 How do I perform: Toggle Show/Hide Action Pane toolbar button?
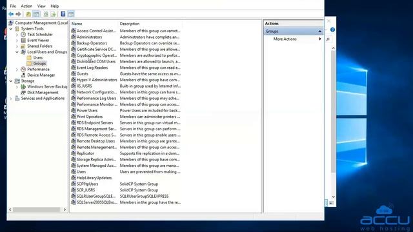[x=71, y=14]
